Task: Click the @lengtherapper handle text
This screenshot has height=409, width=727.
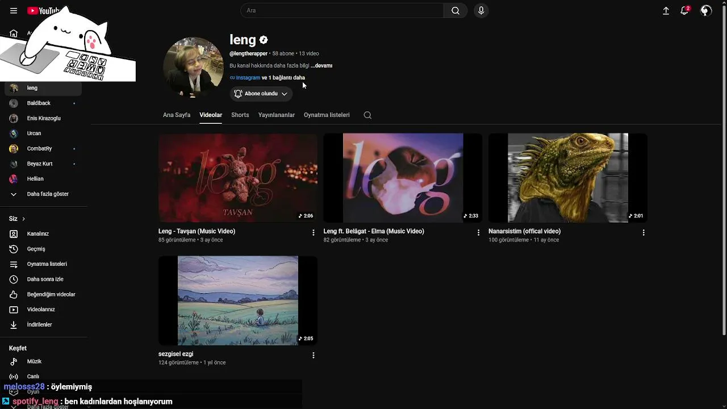Action: (x=248, y=53)
